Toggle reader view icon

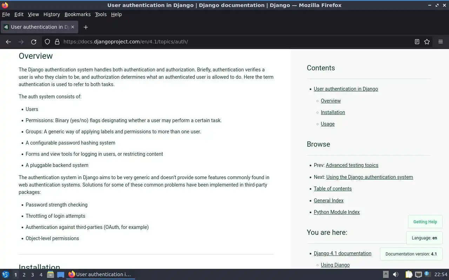417,42
